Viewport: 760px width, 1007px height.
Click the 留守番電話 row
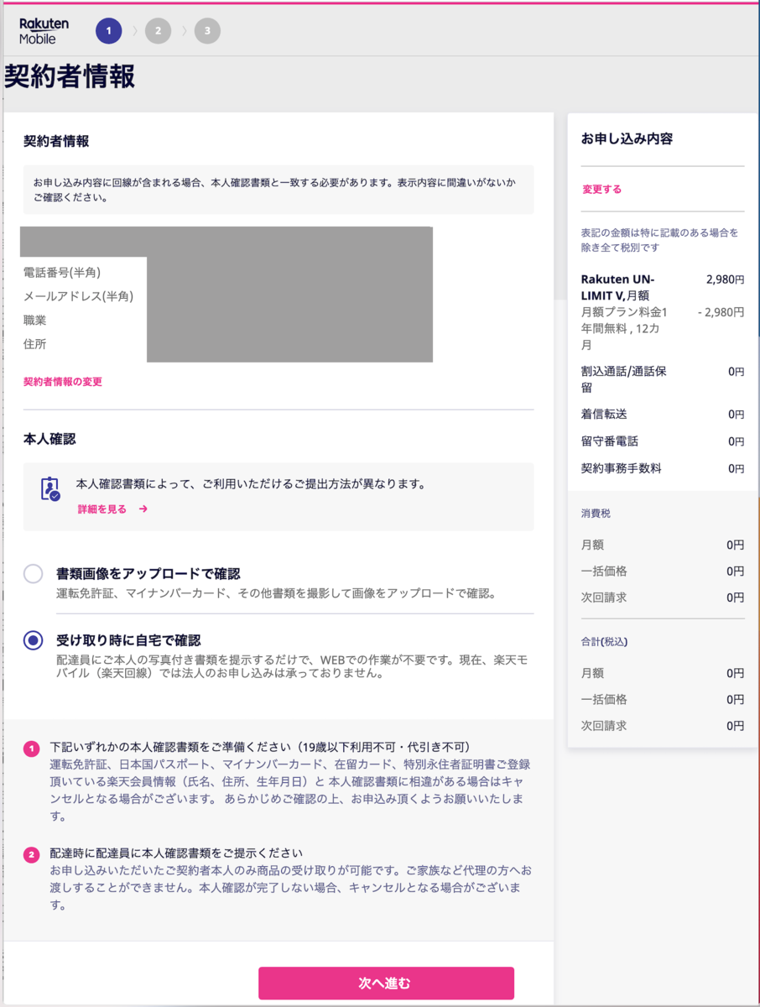(x=663, y=441)
